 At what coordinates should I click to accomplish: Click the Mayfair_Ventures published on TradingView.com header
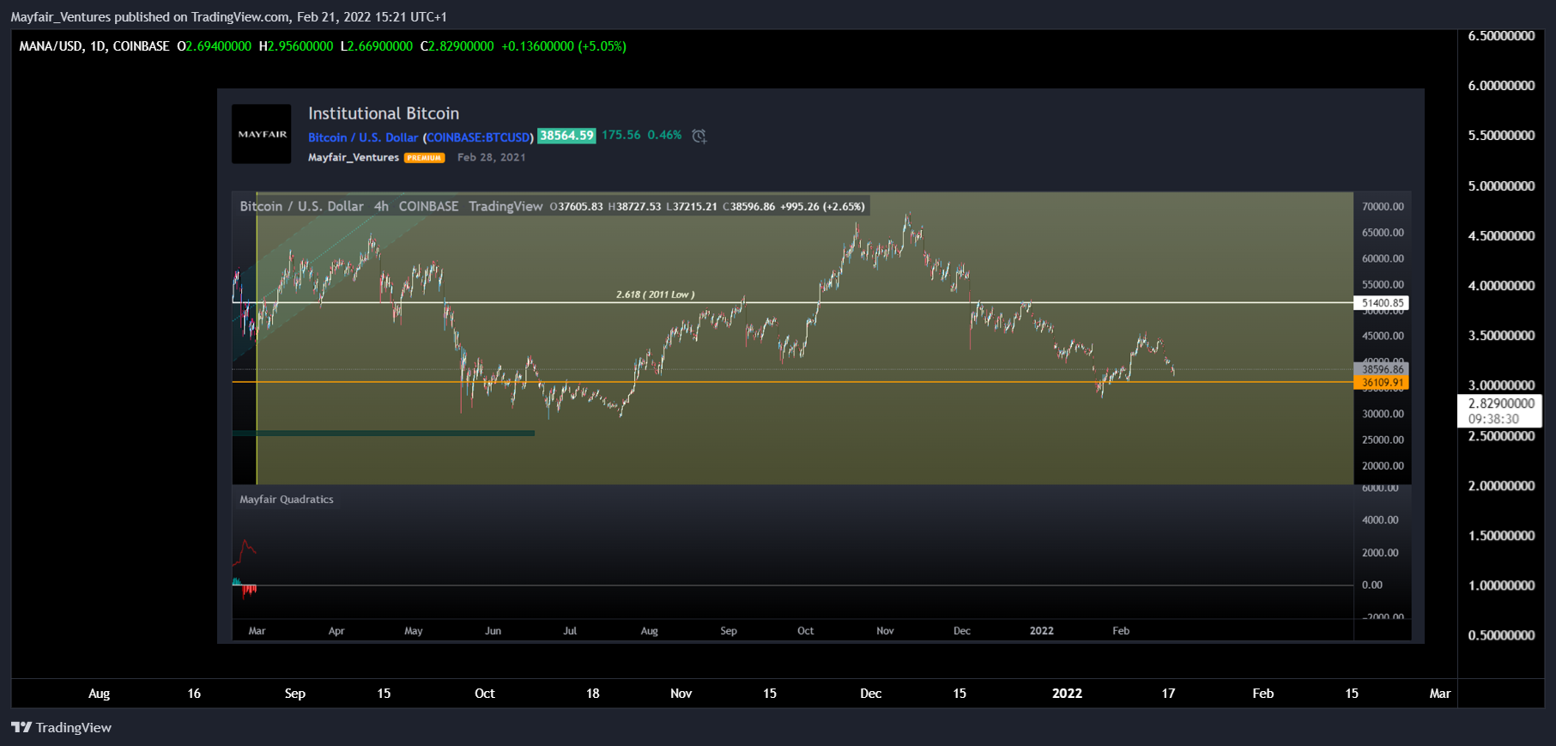click(228, 17)
